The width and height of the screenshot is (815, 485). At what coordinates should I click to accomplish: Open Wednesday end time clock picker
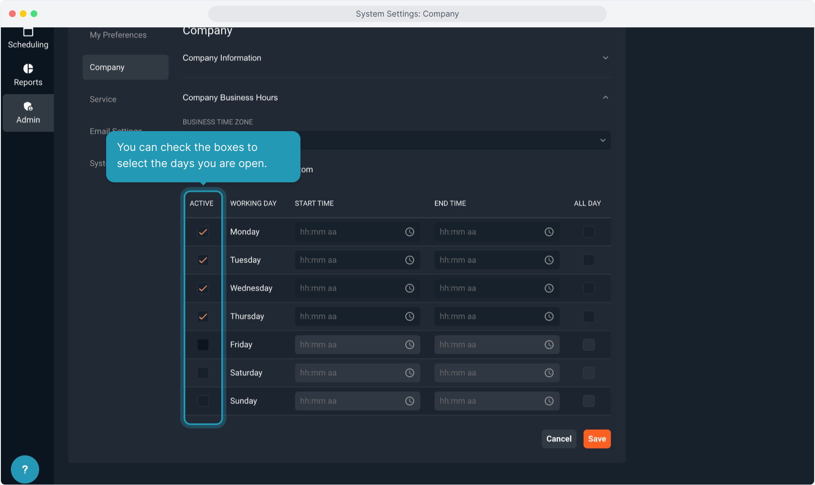click(x=549, y=288)
